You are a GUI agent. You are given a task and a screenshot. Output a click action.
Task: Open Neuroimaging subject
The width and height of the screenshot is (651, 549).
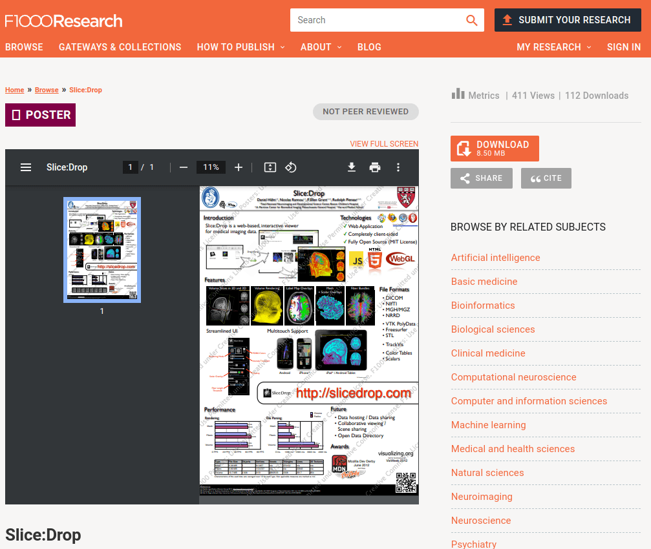click(x=482, y=497)
